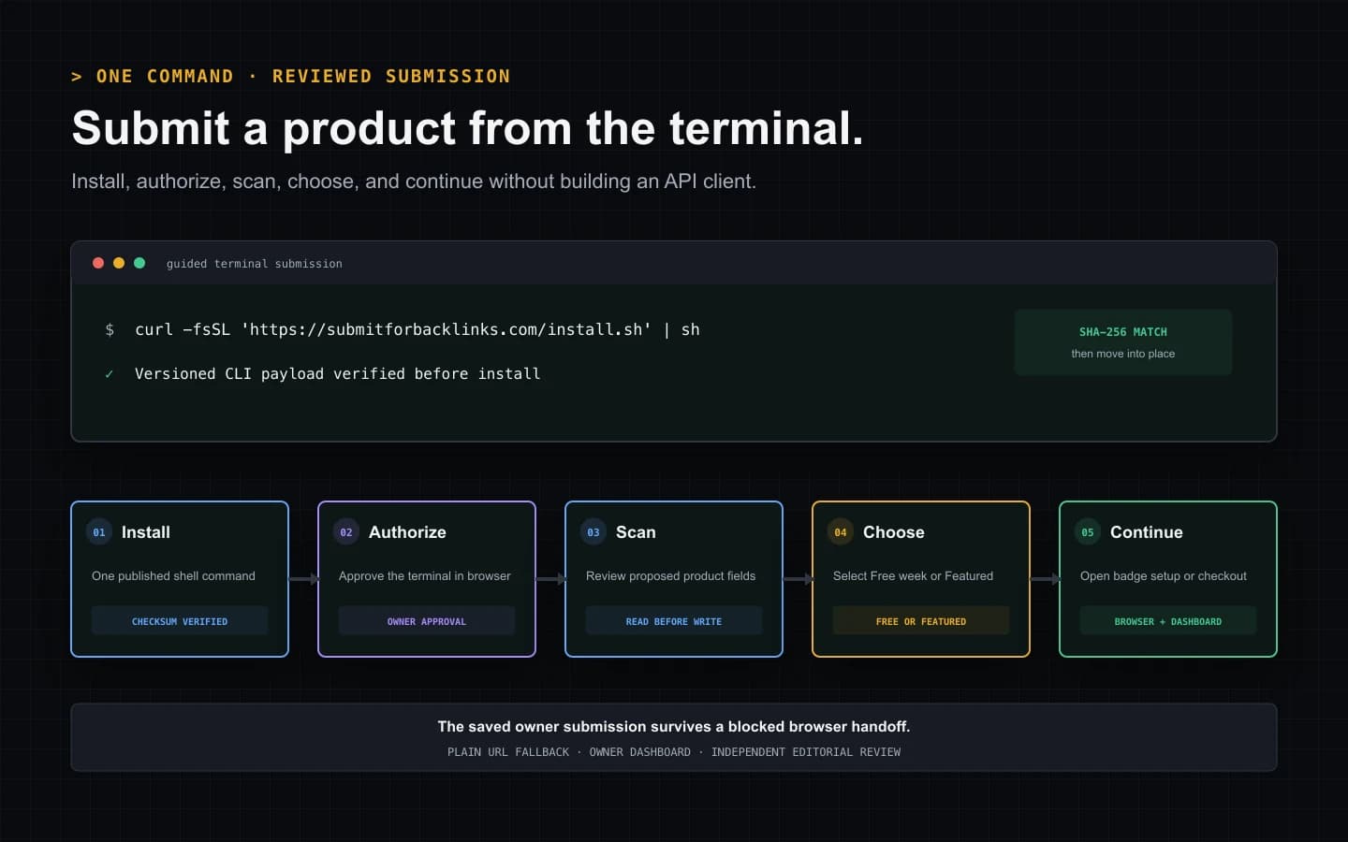
Task: Click the 02 step badge on Authorize card
Action: (346, 532)
